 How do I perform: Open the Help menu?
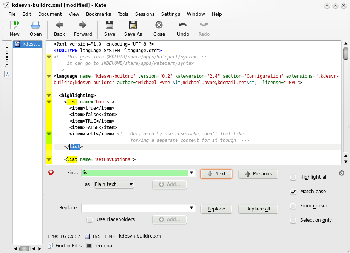coord(217,14)
